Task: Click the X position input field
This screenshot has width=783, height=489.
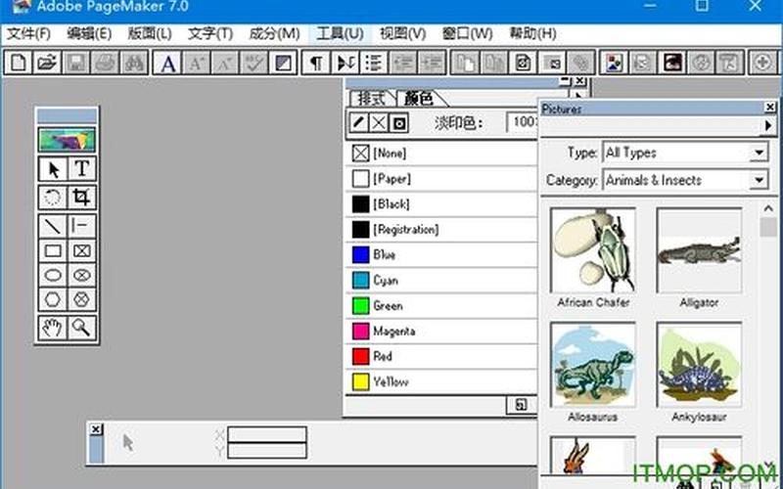Action: [x=266, y=434]
